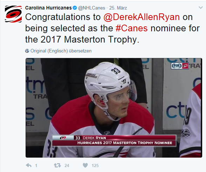Open the 25. März timestamp link
Viewport: 206px width, 172px height.
(x=118, y=8)
